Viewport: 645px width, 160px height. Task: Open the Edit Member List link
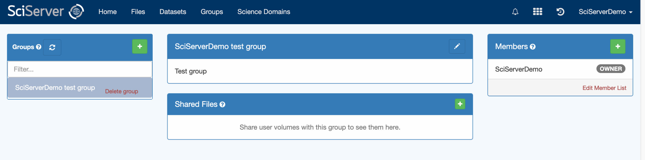(x=604, y=88)
